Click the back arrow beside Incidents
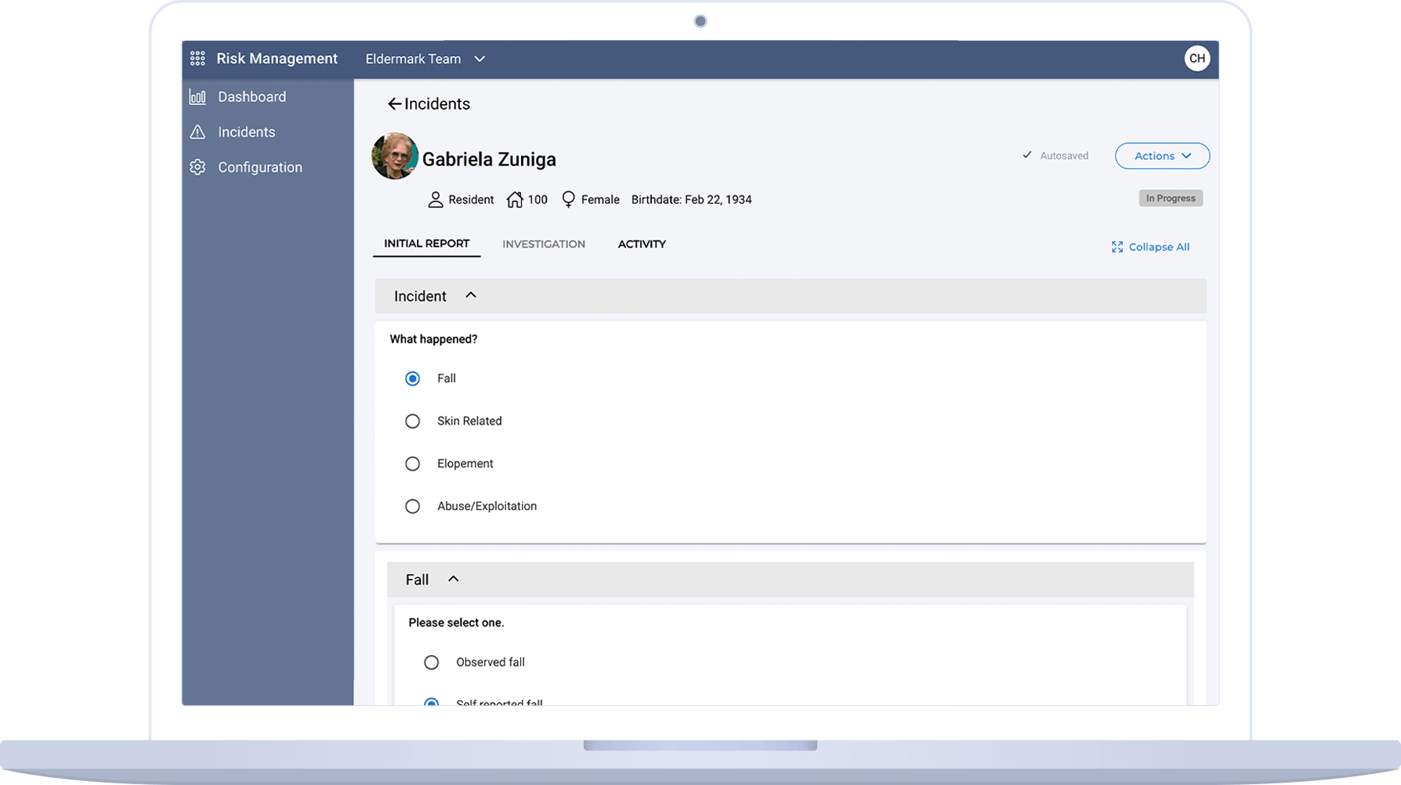 [394, 104]
